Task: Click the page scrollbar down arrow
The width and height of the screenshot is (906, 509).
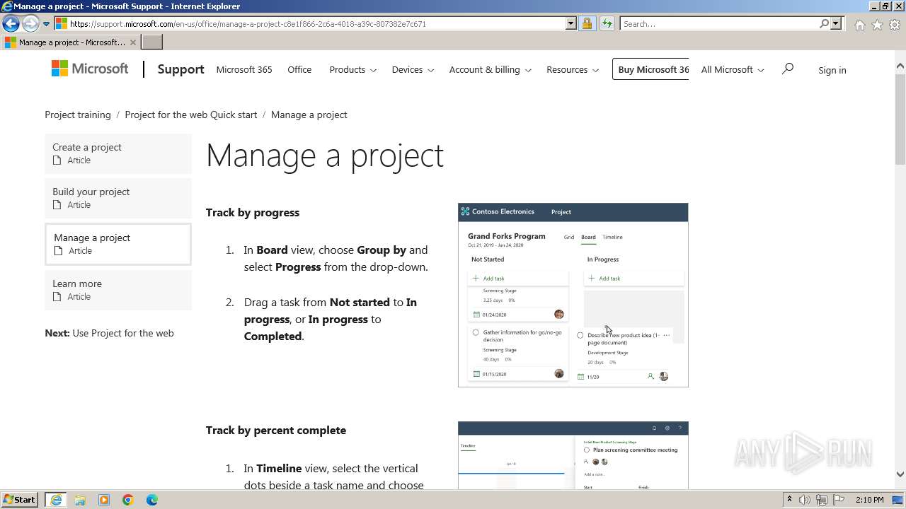Action: (x=900, y=474)
